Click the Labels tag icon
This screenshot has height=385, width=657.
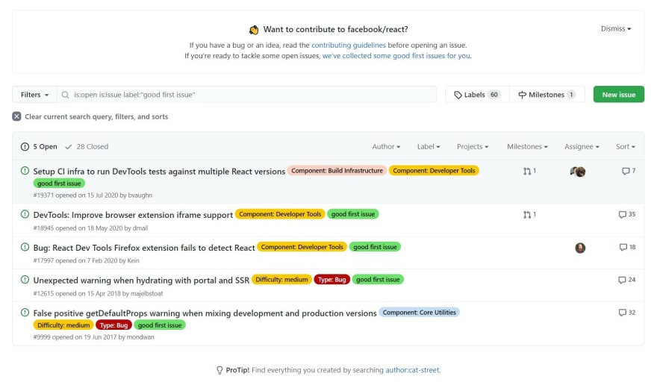click(458, 95)
